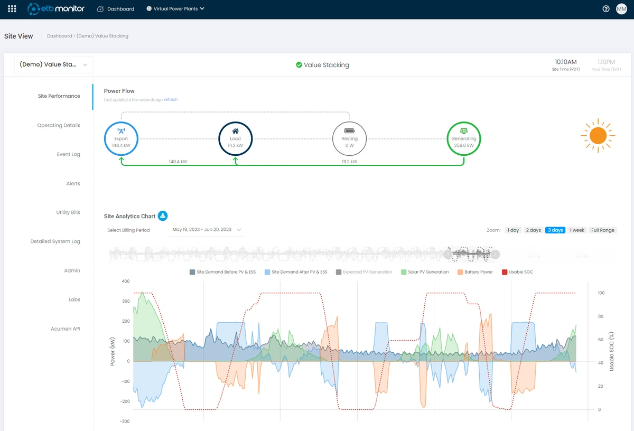
Task: Click the Resting battery node
Action: pos(349,138)
